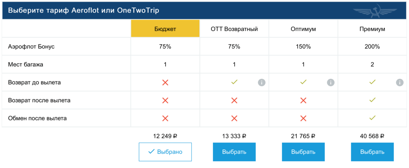This screenshot has height=168, width=409.
Task: Choose ОТТ Возвратный tariff with Выбрать
Action: (234, 152)
